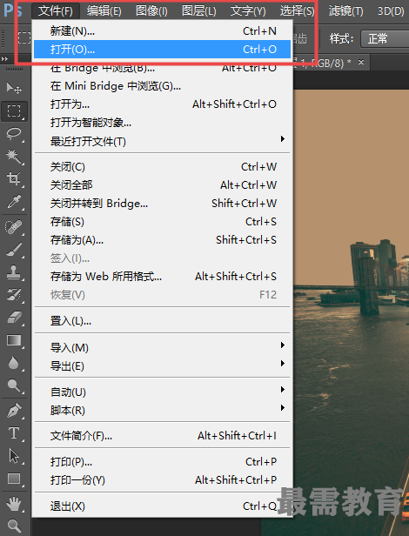Choose 置入(L)... menu entry
Screen dimensions: 409x536
click(161, 320)
